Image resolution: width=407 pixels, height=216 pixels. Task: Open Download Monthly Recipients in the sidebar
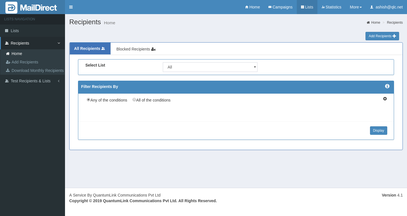click(37, 70)
